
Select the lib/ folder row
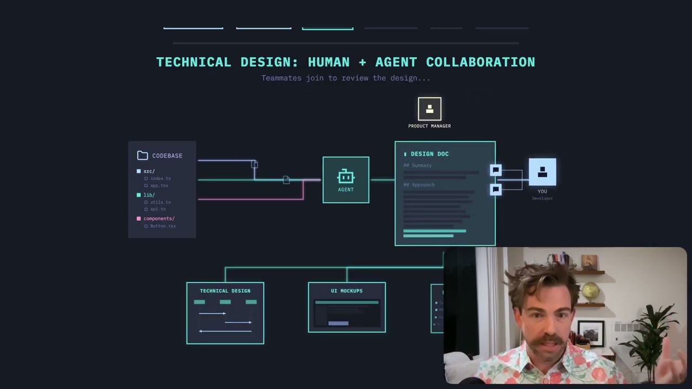click(x=146, y=195)
